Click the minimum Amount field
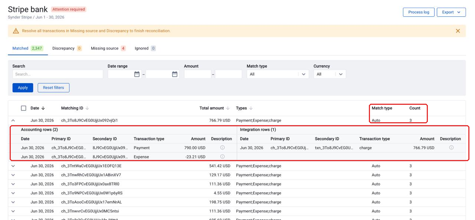The image size is (475, 220). pyautogui.click(x=197, y=74)
